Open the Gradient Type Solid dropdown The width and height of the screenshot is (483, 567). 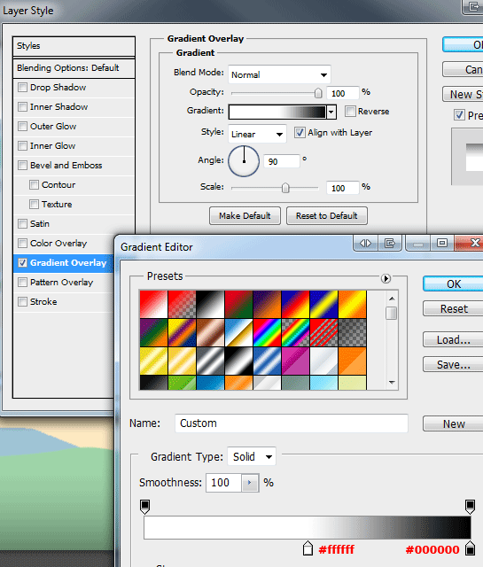pos(252,456)
